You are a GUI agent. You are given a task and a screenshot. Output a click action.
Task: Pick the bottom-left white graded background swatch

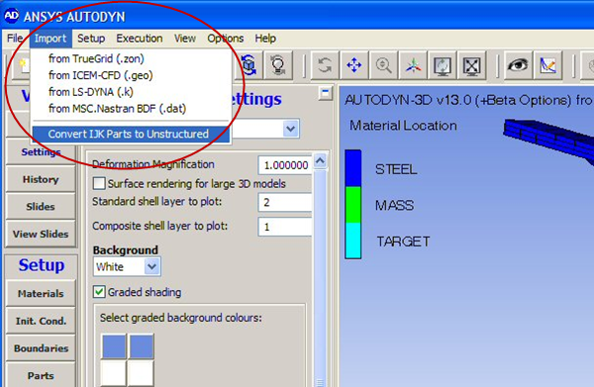point(114,373)
